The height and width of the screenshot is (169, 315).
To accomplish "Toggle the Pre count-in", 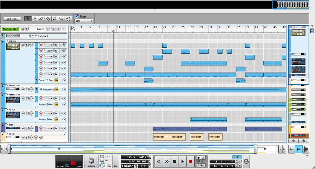I will [x=102, y=160].
